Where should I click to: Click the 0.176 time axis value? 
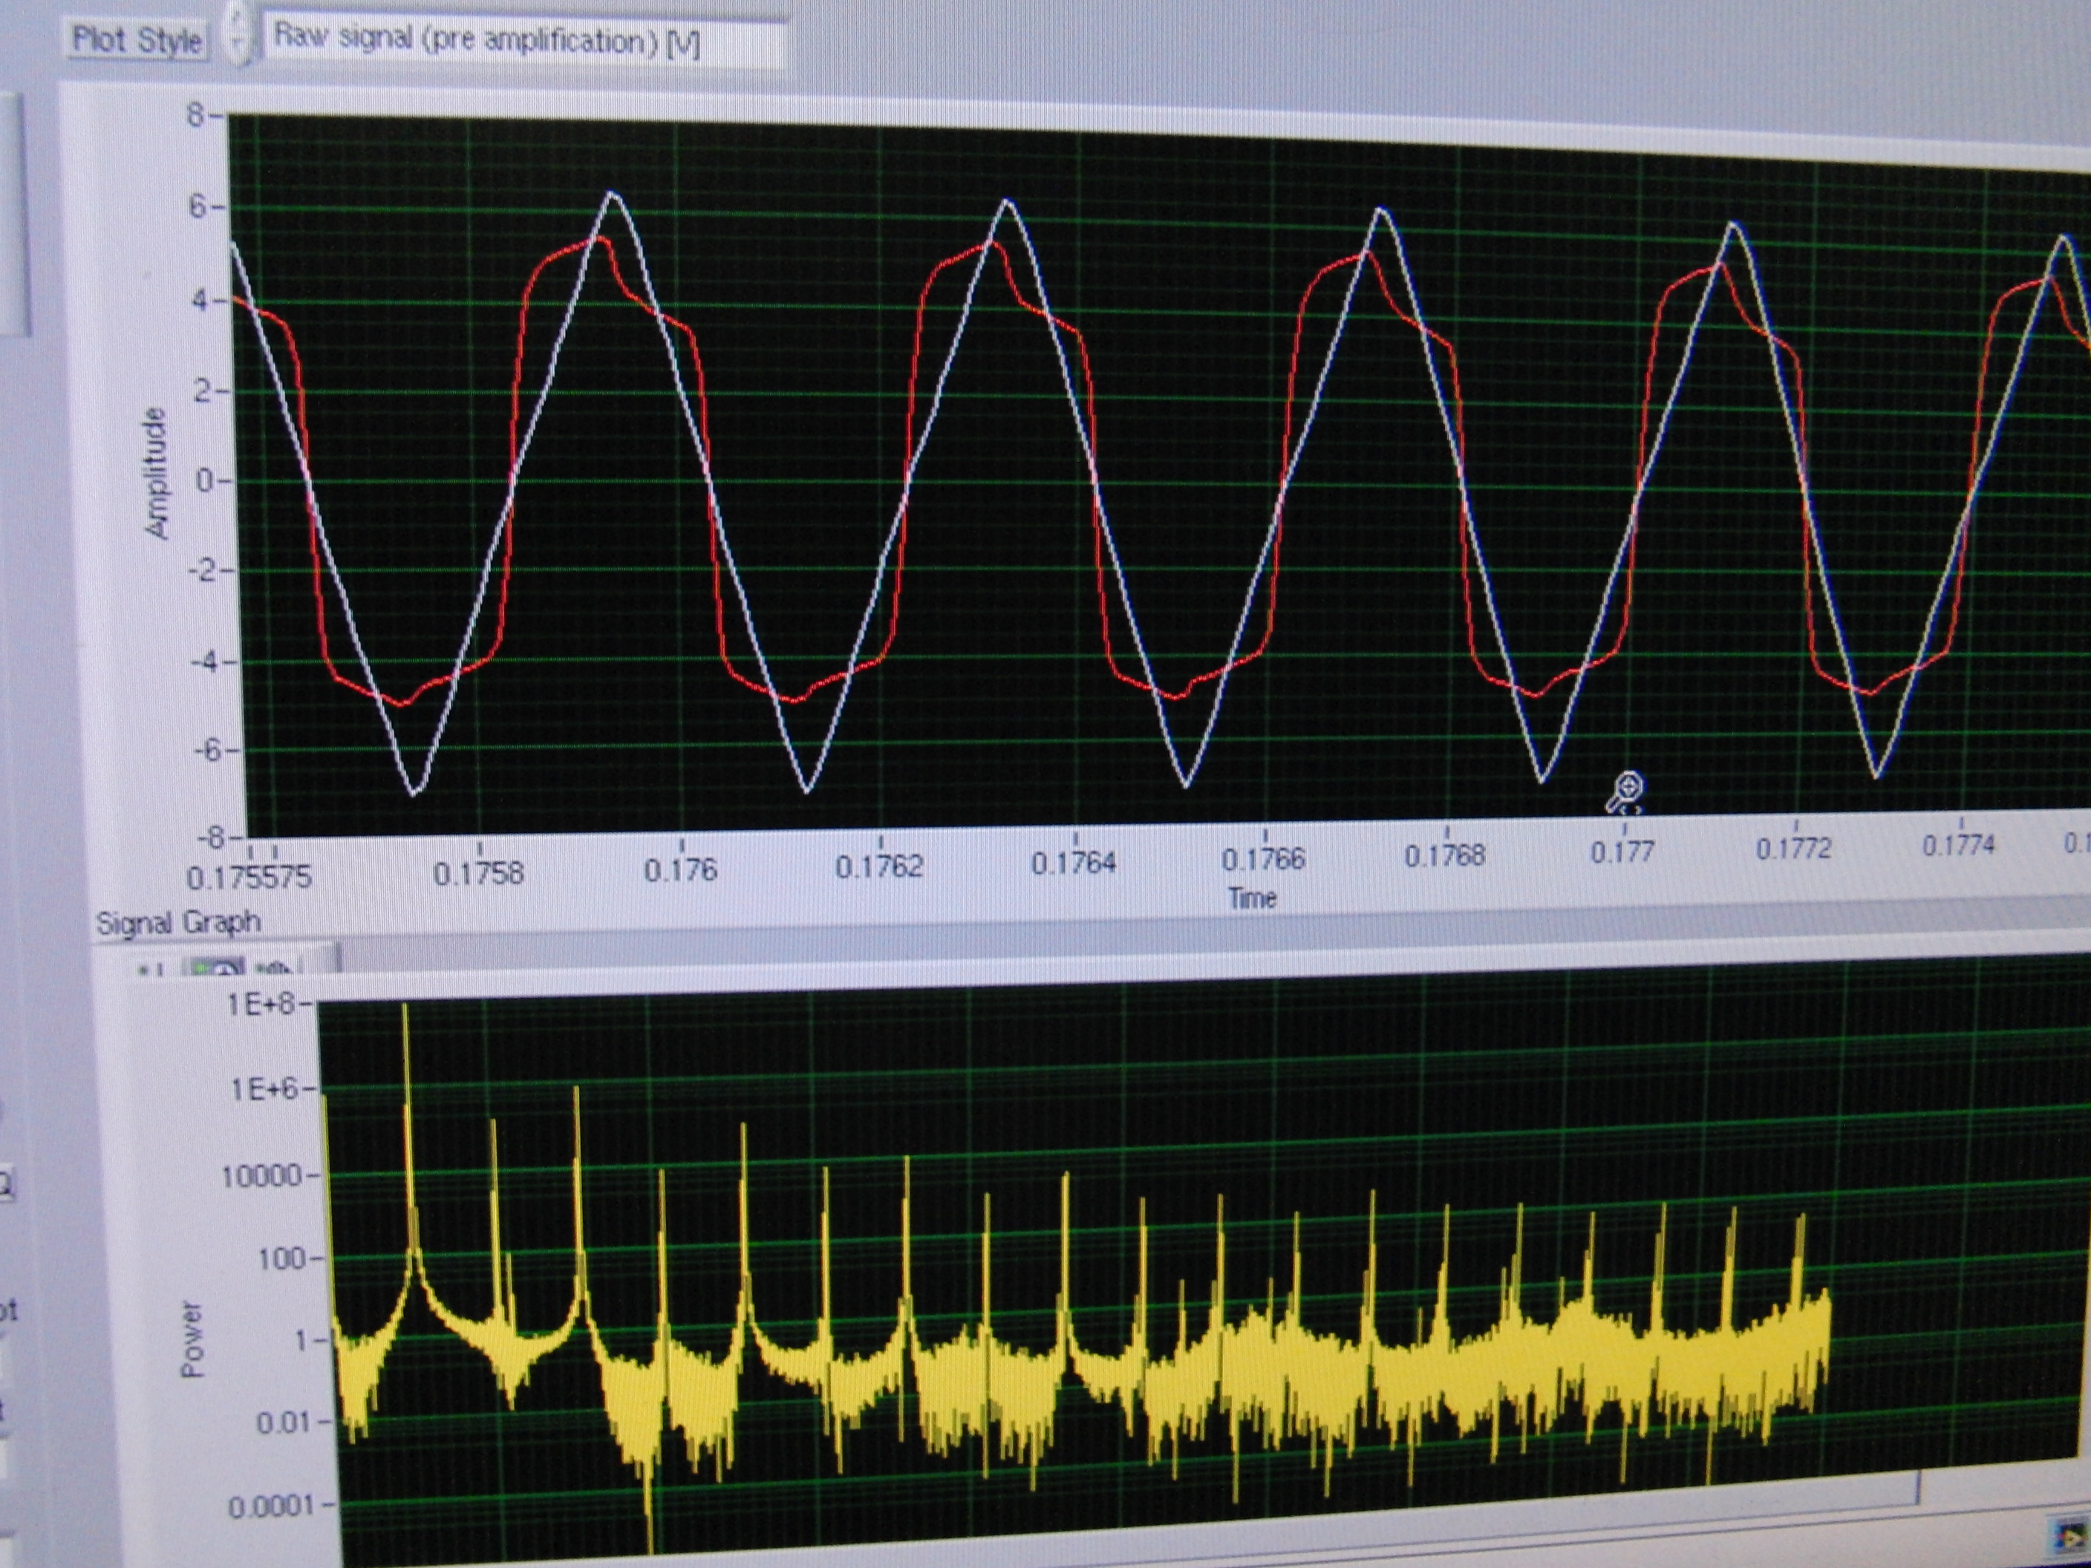pyautogui.click(x=681, y=869)
